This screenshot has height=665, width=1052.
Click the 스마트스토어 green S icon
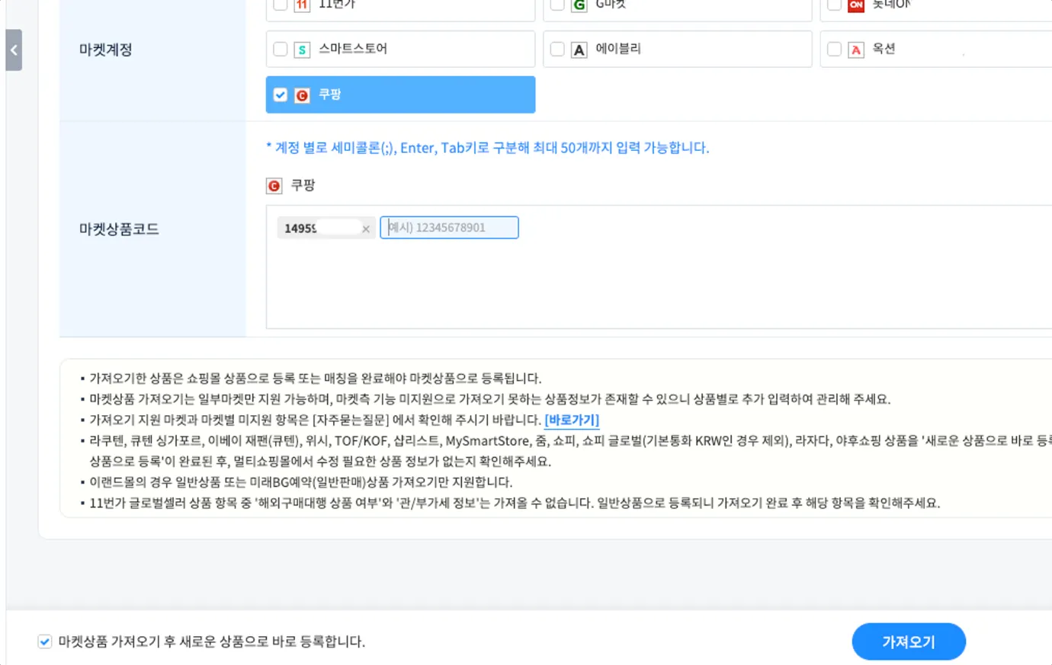(303, 50)
